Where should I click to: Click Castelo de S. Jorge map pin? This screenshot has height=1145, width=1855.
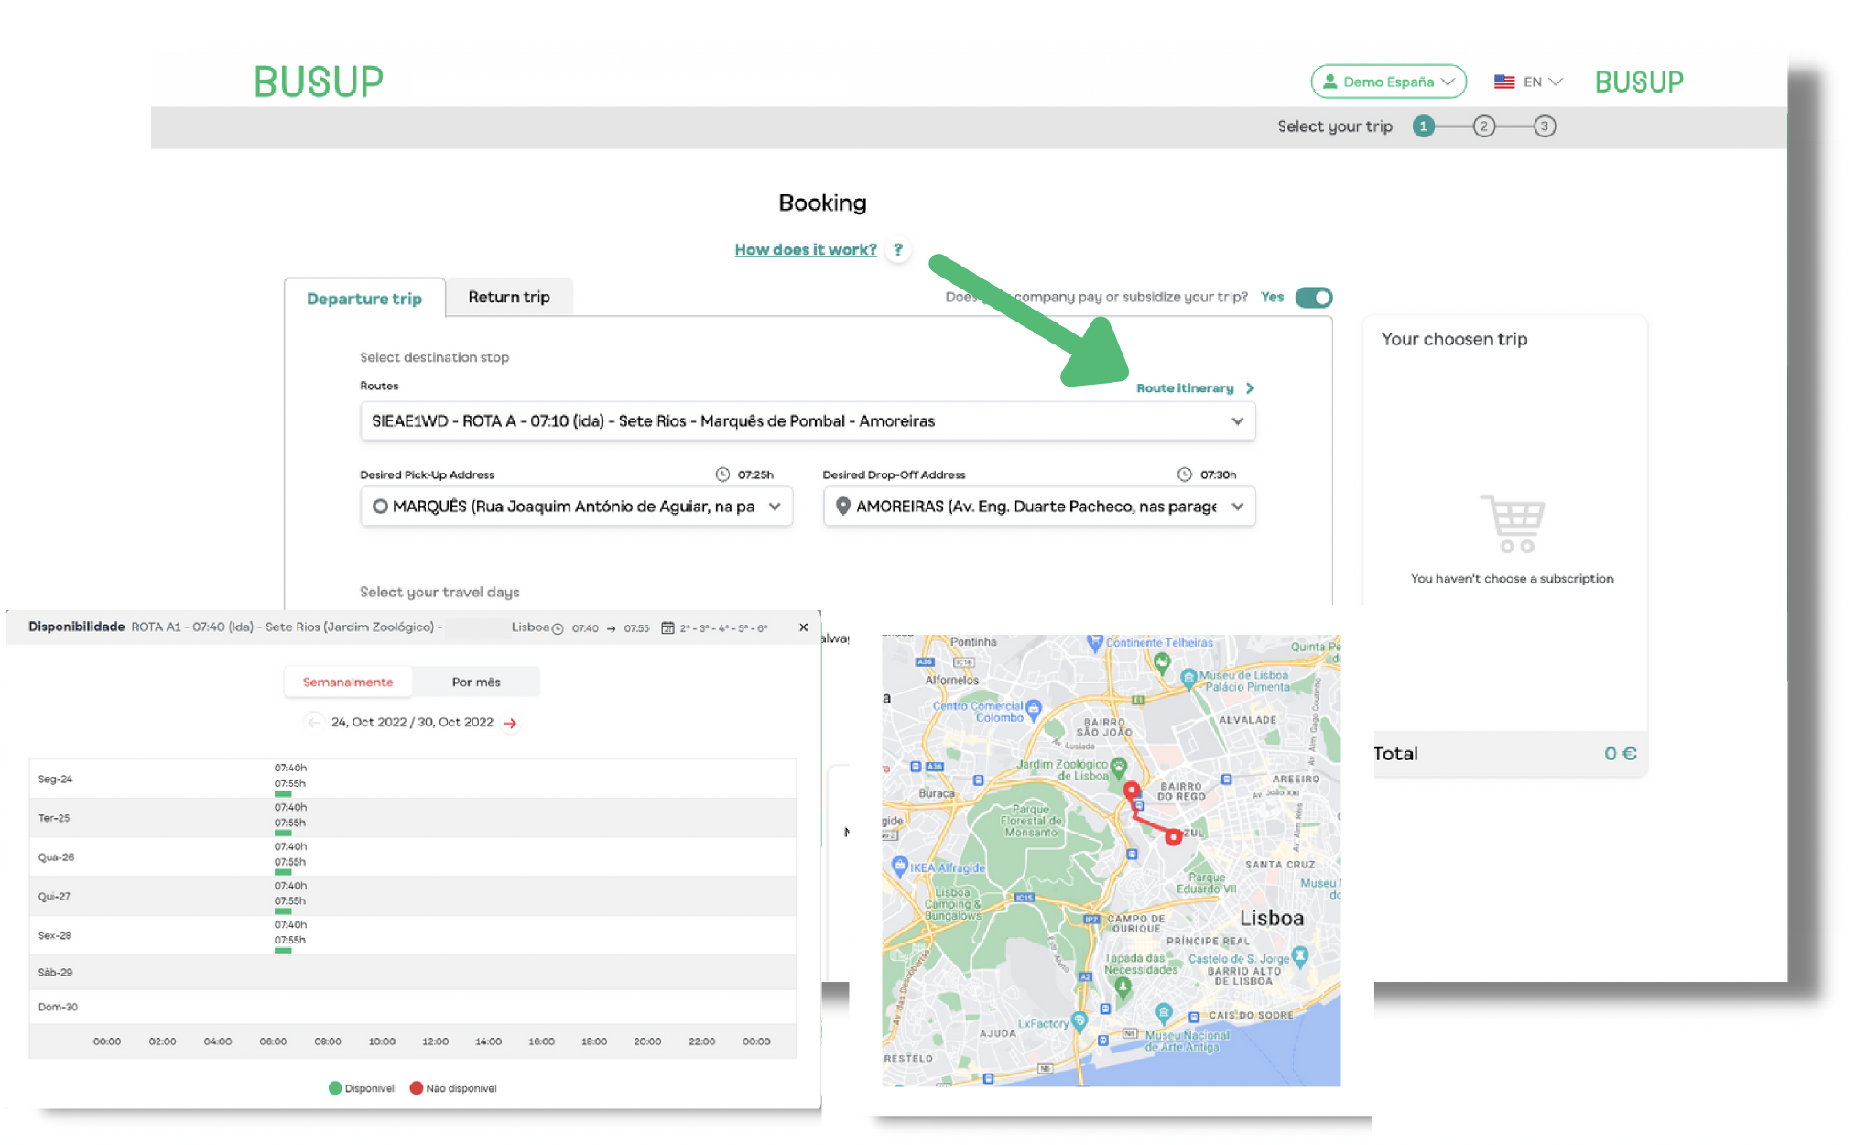pyautogui.click(x=1300, y=957)
